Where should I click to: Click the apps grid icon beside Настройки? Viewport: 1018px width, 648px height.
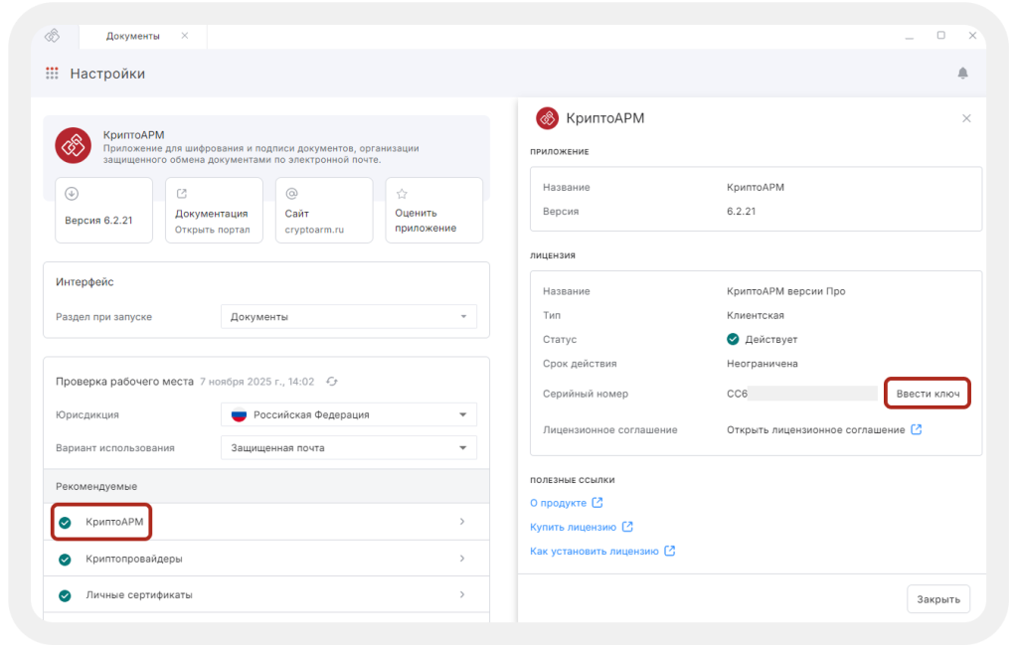(52, 74)
